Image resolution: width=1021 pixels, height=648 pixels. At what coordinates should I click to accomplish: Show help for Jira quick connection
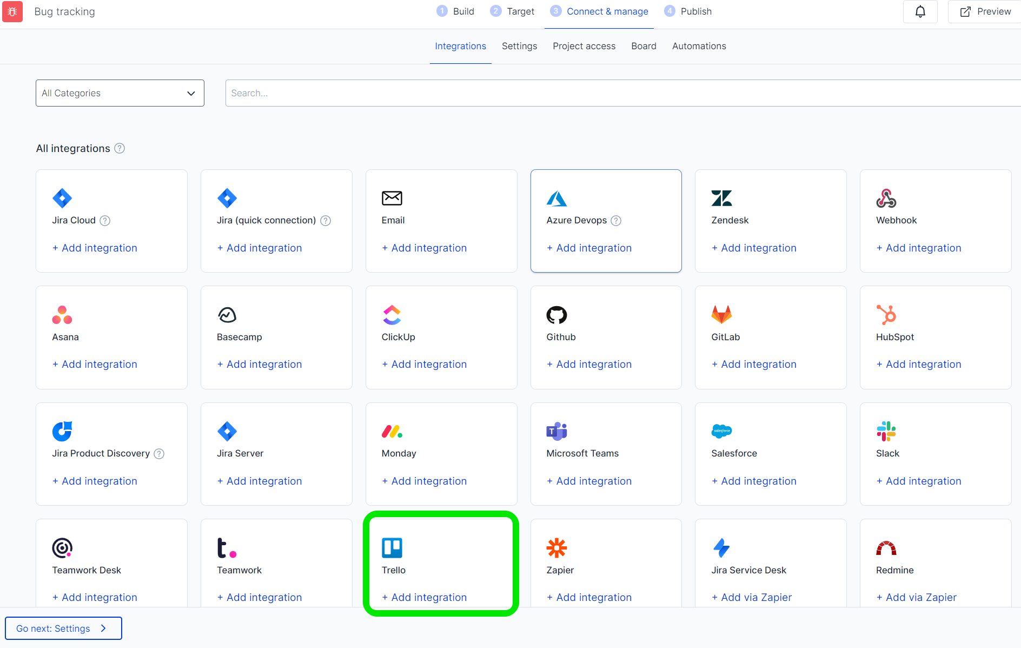326,221
